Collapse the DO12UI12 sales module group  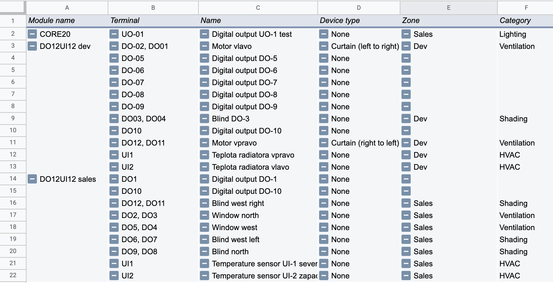[x=32, y=179]
